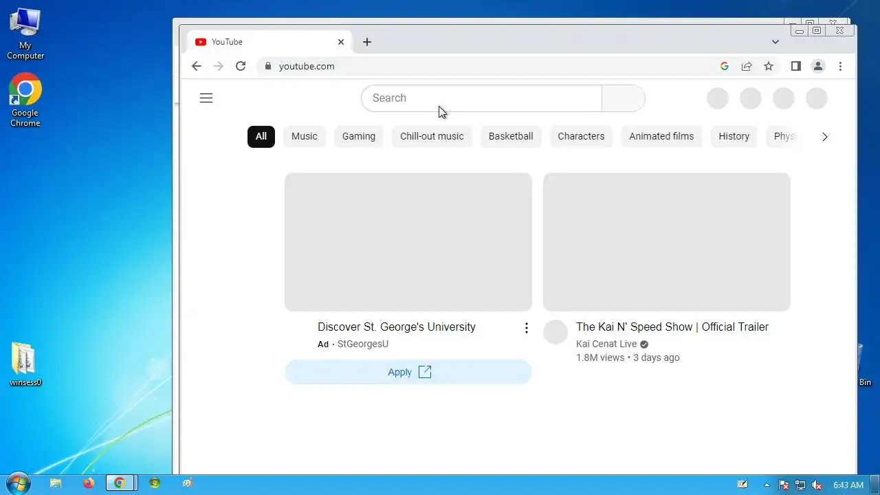The height and width of the screenshot is (495, 880).
Task: Open Kai Cenat Live channel link
Action: (606, 344)
